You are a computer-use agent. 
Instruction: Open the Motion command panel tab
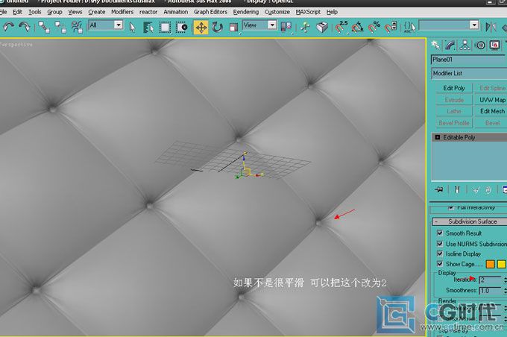click(480, 45)
